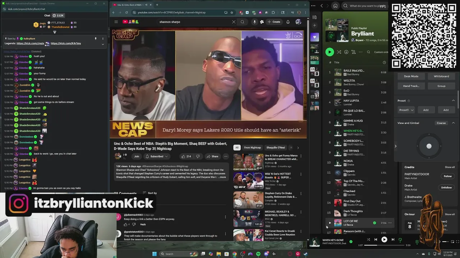Screen dimensions: 460x258
Task: Show more chips with the right arrow
Action: (x=298, y=148)
